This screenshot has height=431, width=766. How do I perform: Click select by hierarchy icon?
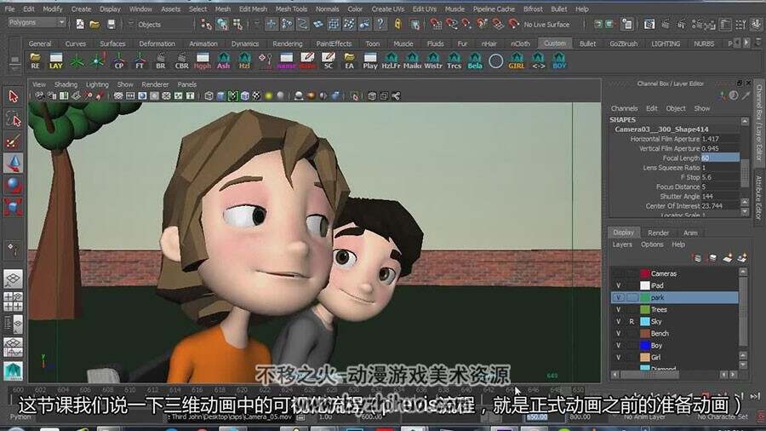(207, 24)
